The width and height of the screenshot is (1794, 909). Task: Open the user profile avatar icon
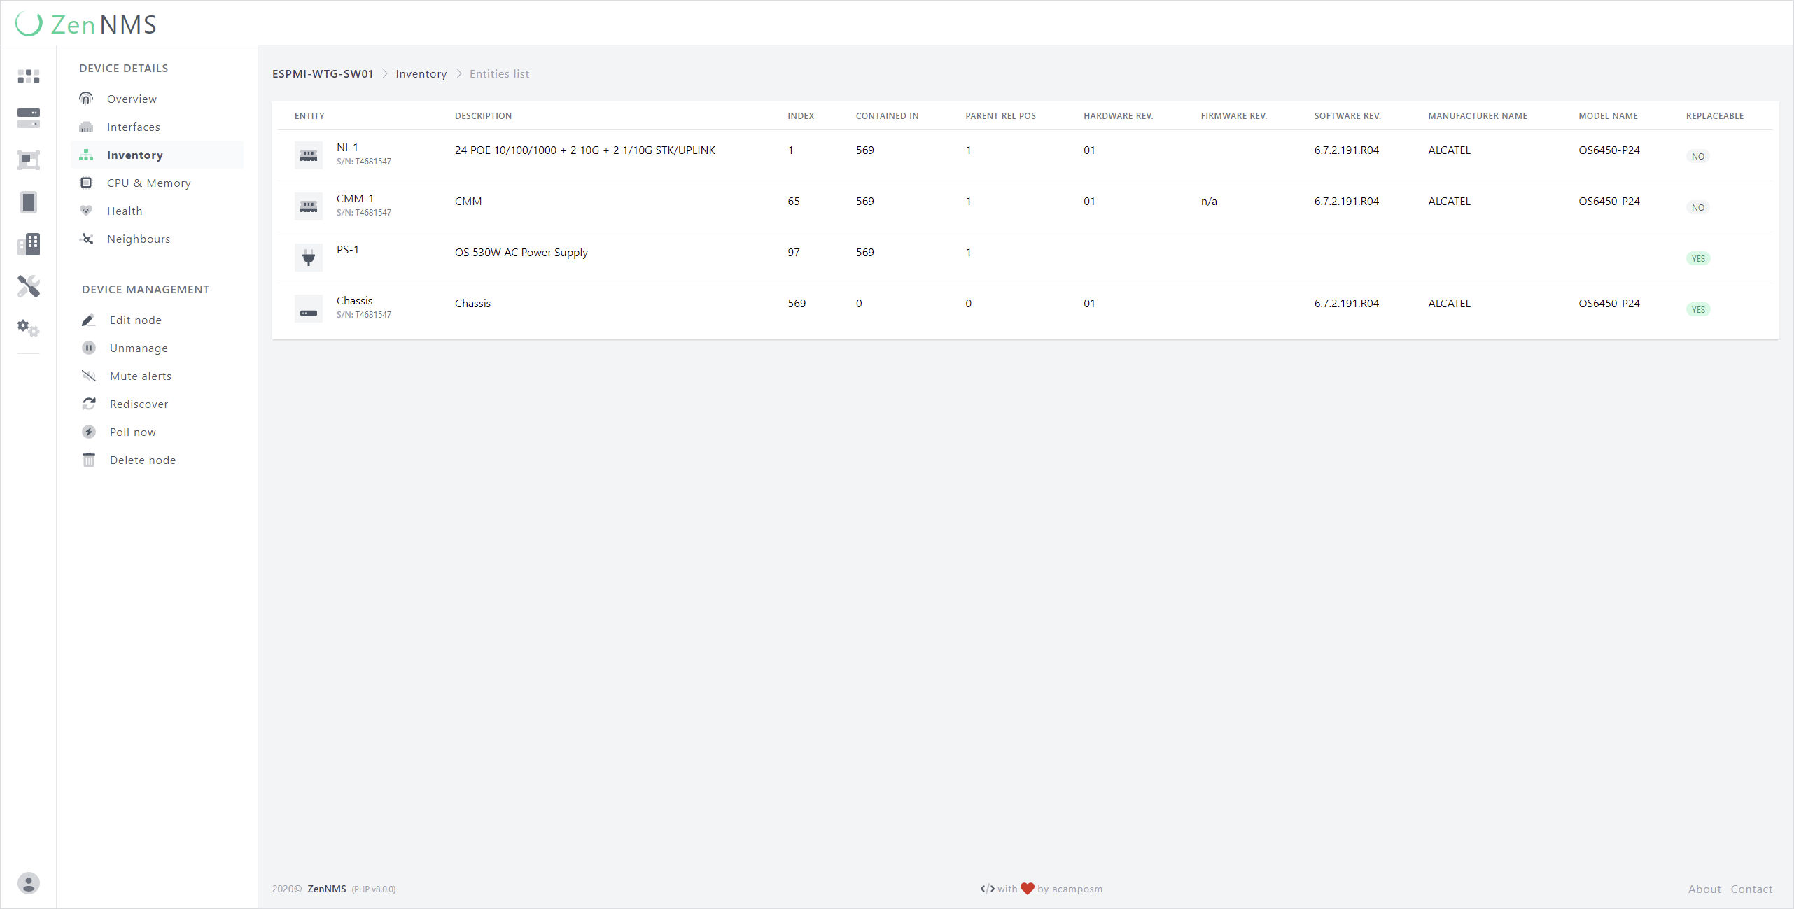(29, 883)
